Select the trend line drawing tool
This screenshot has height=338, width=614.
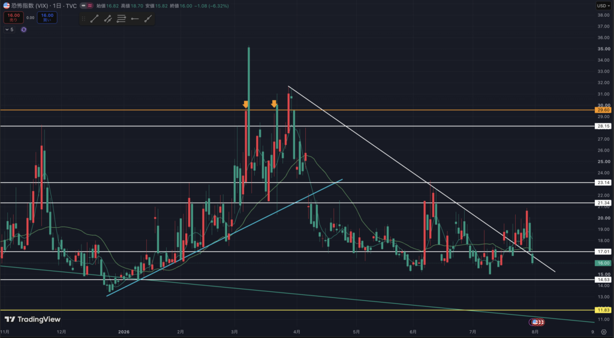coord(94,19)
